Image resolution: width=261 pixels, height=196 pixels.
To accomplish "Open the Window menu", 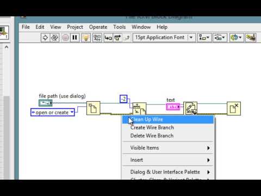I will (x=141, y=27).
